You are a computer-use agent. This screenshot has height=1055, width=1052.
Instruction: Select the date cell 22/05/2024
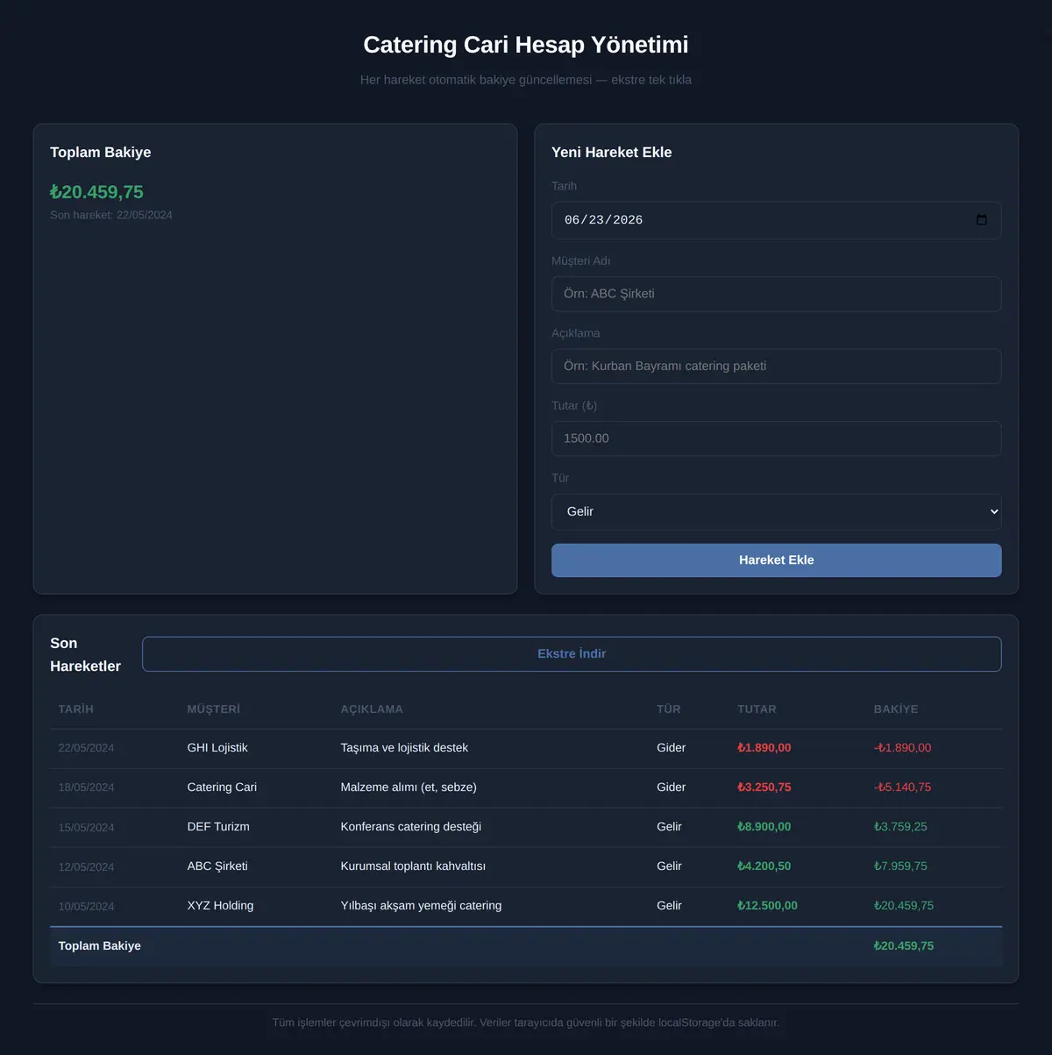coord(86,748)
